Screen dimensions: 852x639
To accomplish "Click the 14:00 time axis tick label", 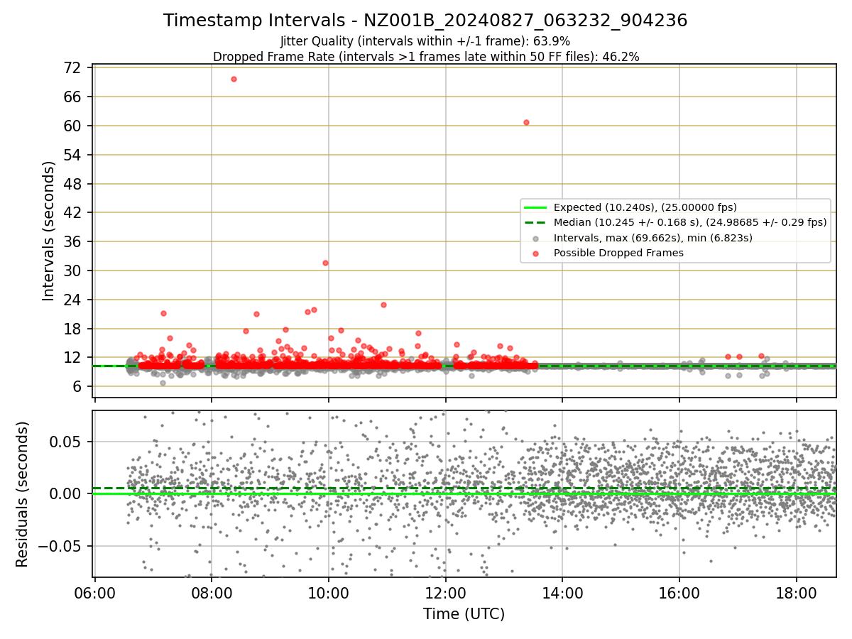I will (x=562, y=593).
